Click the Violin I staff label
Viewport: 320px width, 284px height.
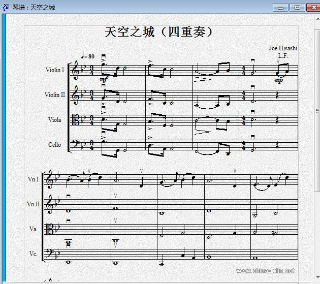point(55,70)
